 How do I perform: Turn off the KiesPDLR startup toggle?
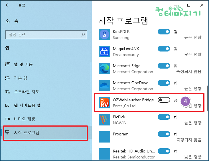click(164, 32)
